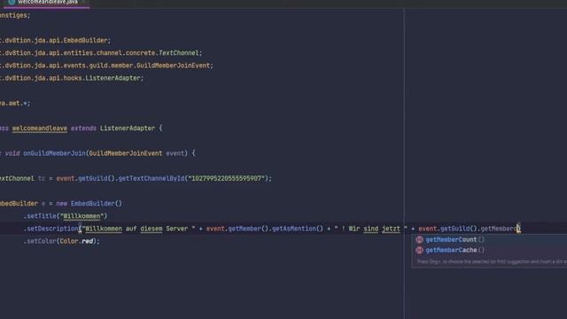The width and height of the screenshot is (567, 319).
Task: Click the "Wir sind jetzt" string literal
Action: coord(370,229)
